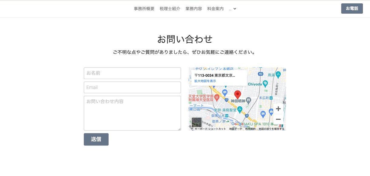Open the 業務内容 nav link
Viewport: 370px width, 176px height.
(x=194, y=9)
